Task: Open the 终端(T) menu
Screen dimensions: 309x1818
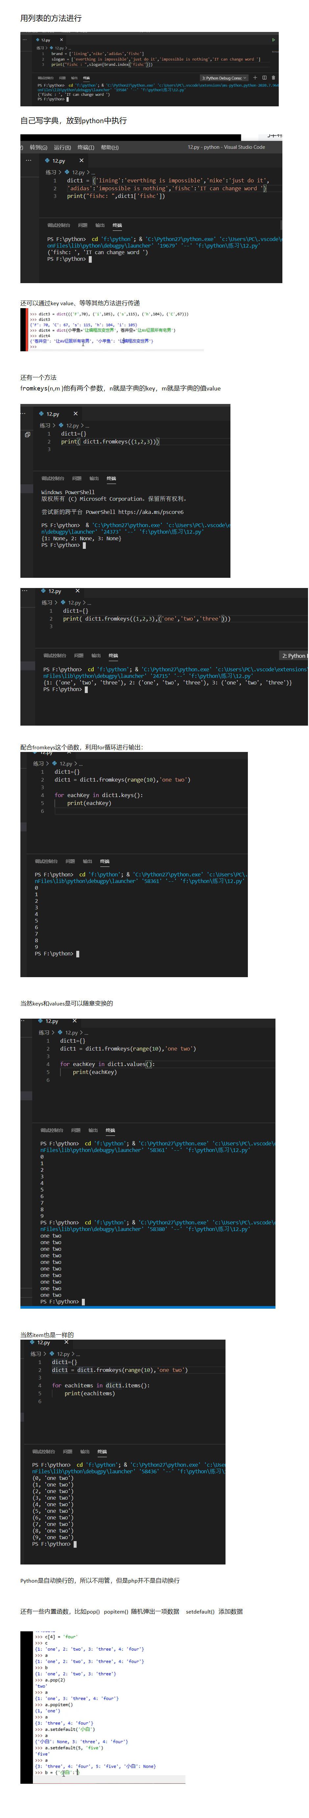Action: (86, 147)
